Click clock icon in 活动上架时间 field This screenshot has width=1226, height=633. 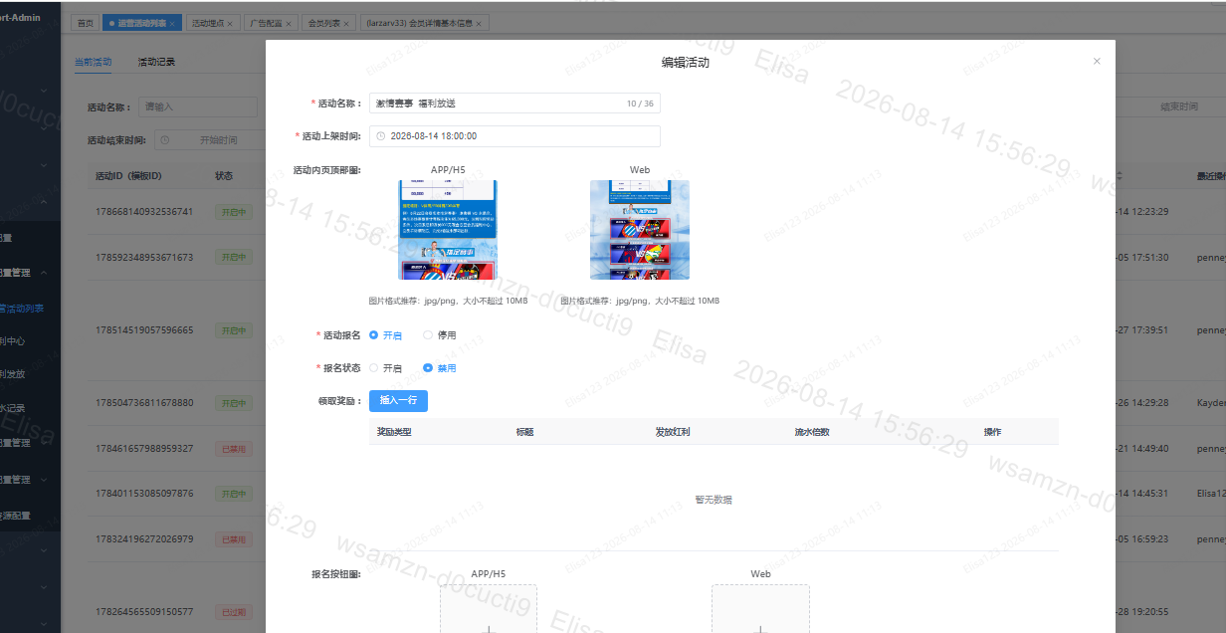click(x=380, y=136)
